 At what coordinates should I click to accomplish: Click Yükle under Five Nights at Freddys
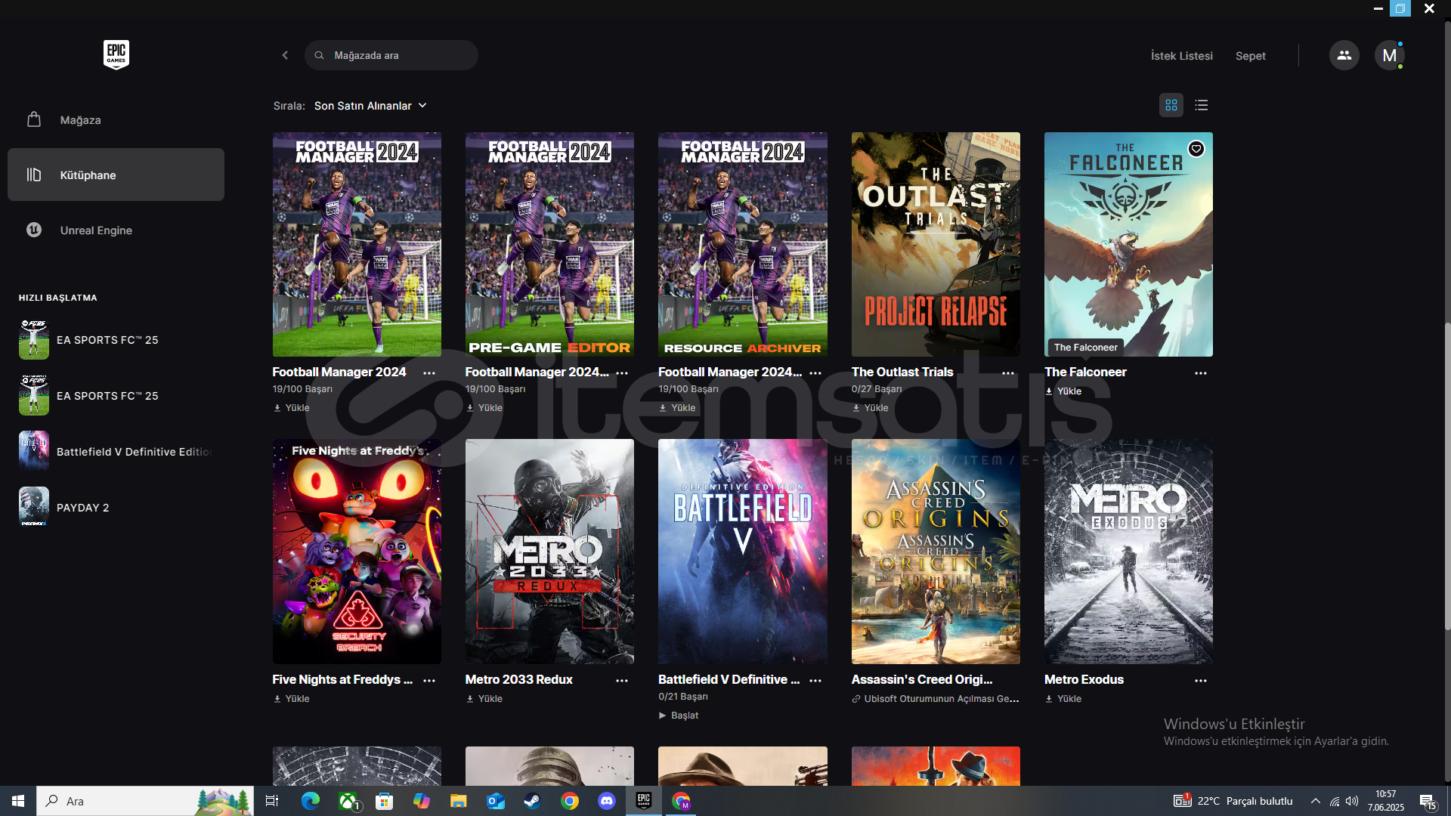[x=292, y=699]
